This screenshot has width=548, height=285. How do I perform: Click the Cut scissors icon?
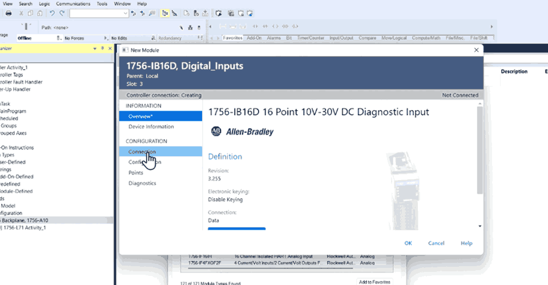point(21,13)
